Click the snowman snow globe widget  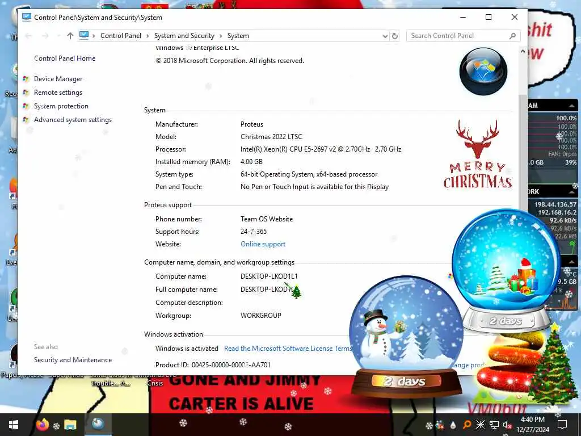coord(406,336)
